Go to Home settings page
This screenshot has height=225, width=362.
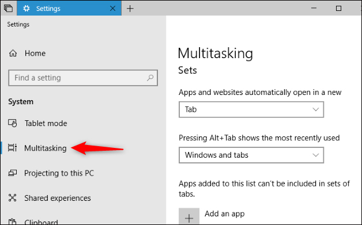pos(35,54)
